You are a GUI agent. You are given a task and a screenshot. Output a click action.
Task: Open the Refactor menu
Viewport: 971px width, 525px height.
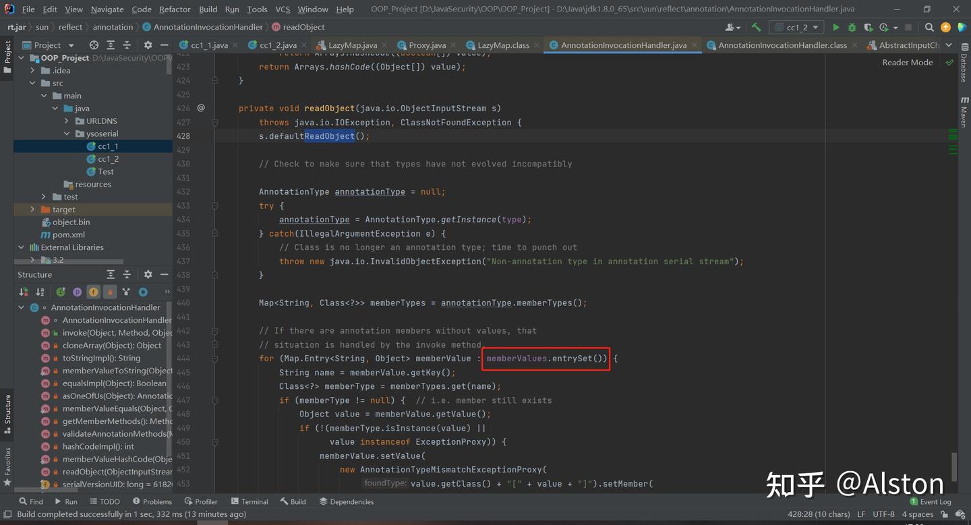tap(175, 9)
